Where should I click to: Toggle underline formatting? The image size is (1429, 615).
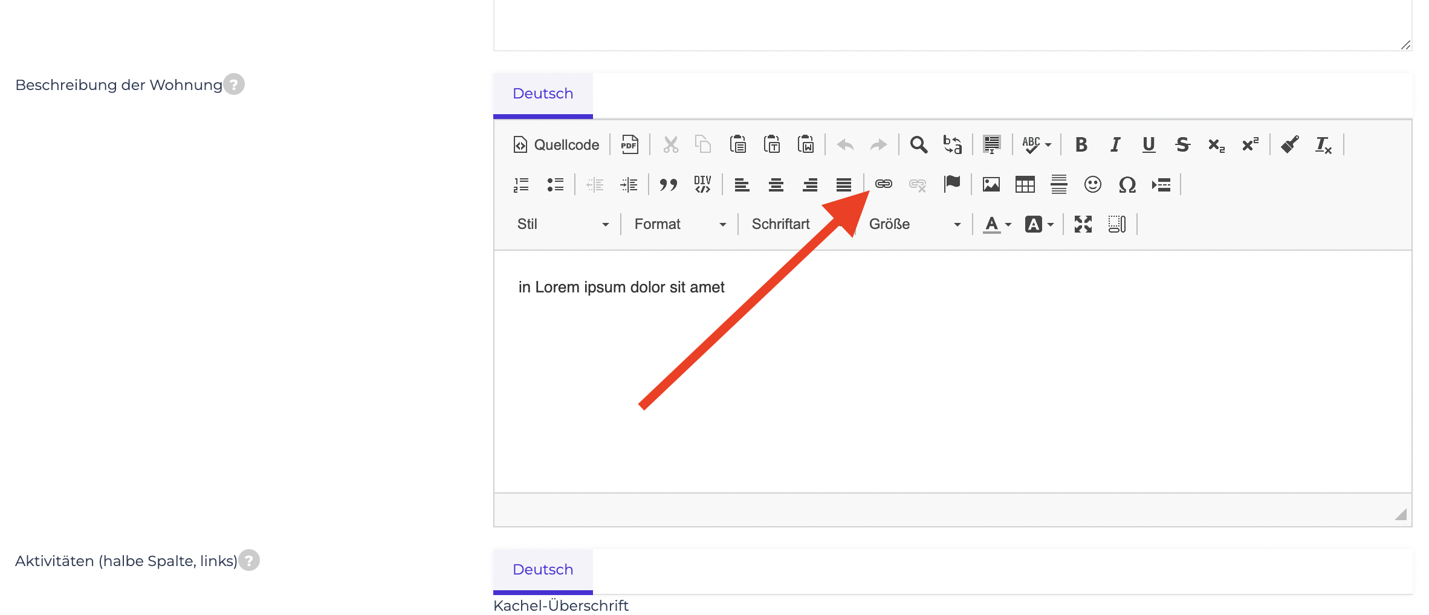click(x=1149, y=145)
